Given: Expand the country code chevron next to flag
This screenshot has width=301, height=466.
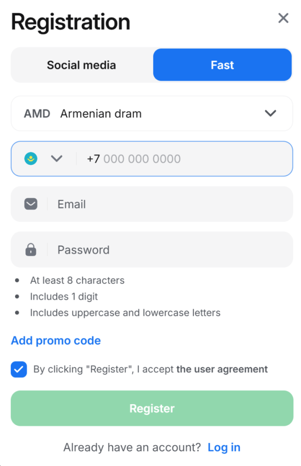Looking at the screenshot, I should point(56,159).
